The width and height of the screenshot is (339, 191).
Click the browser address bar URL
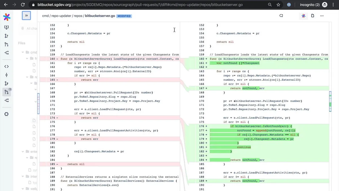(x=140, y=5)
